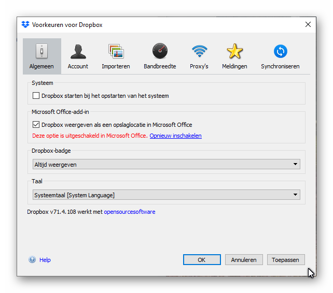This screenshot has height=293, width=333.
Task: Click the 'Microsoft Office-add-in' group label
Action: tap(60, 112)
